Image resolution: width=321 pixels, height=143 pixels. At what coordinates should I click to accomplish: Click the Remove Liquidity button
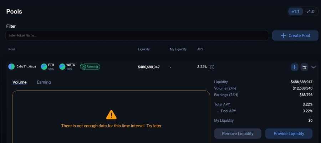click(238, 134)
